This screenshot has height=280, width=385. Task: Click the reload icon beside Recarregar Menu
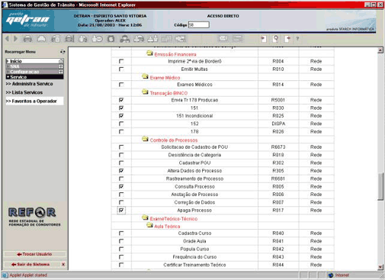tap(63, 52)
